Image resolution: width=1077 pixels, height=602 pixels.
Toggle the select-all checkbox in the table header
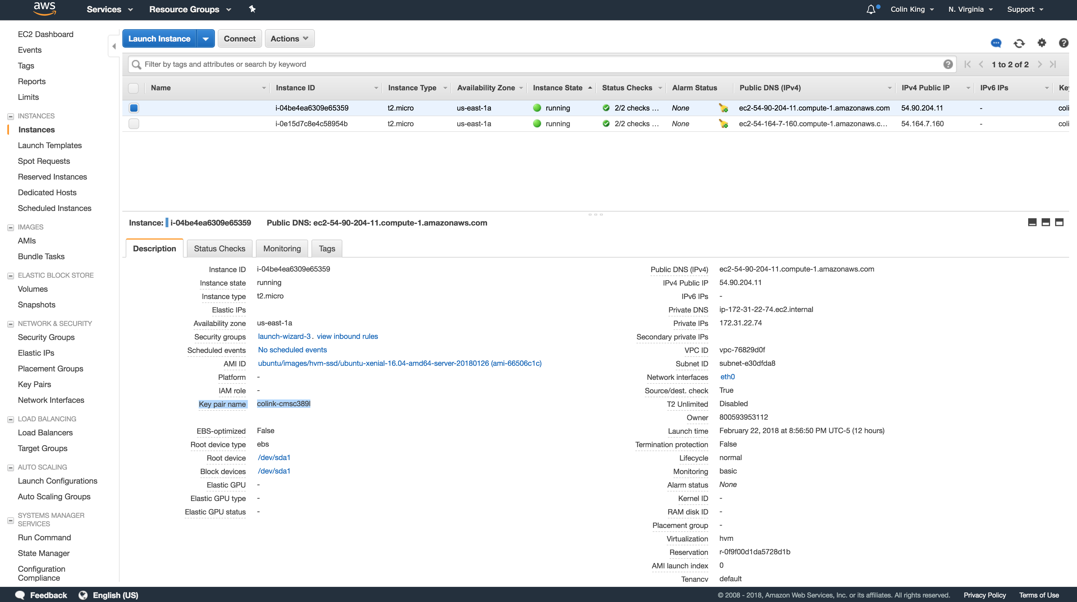(133, 88)
